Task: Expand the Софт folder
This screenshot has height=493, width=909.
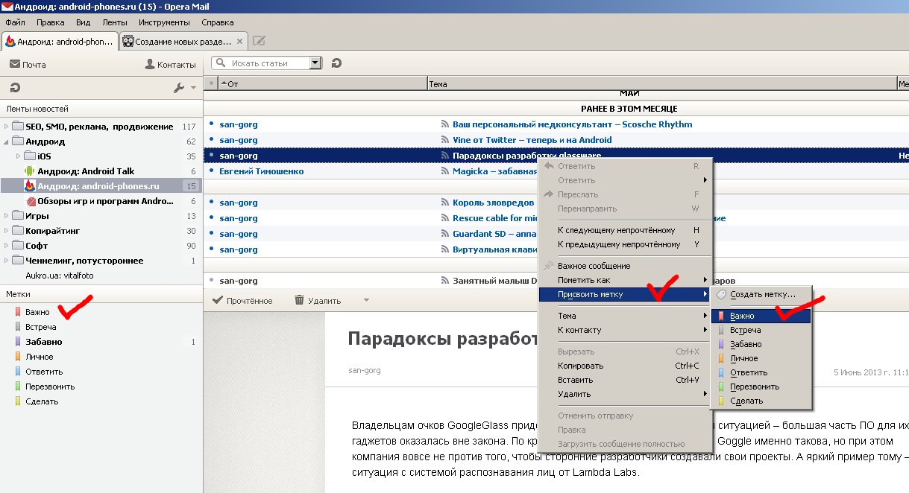Action: coord(7,246)
